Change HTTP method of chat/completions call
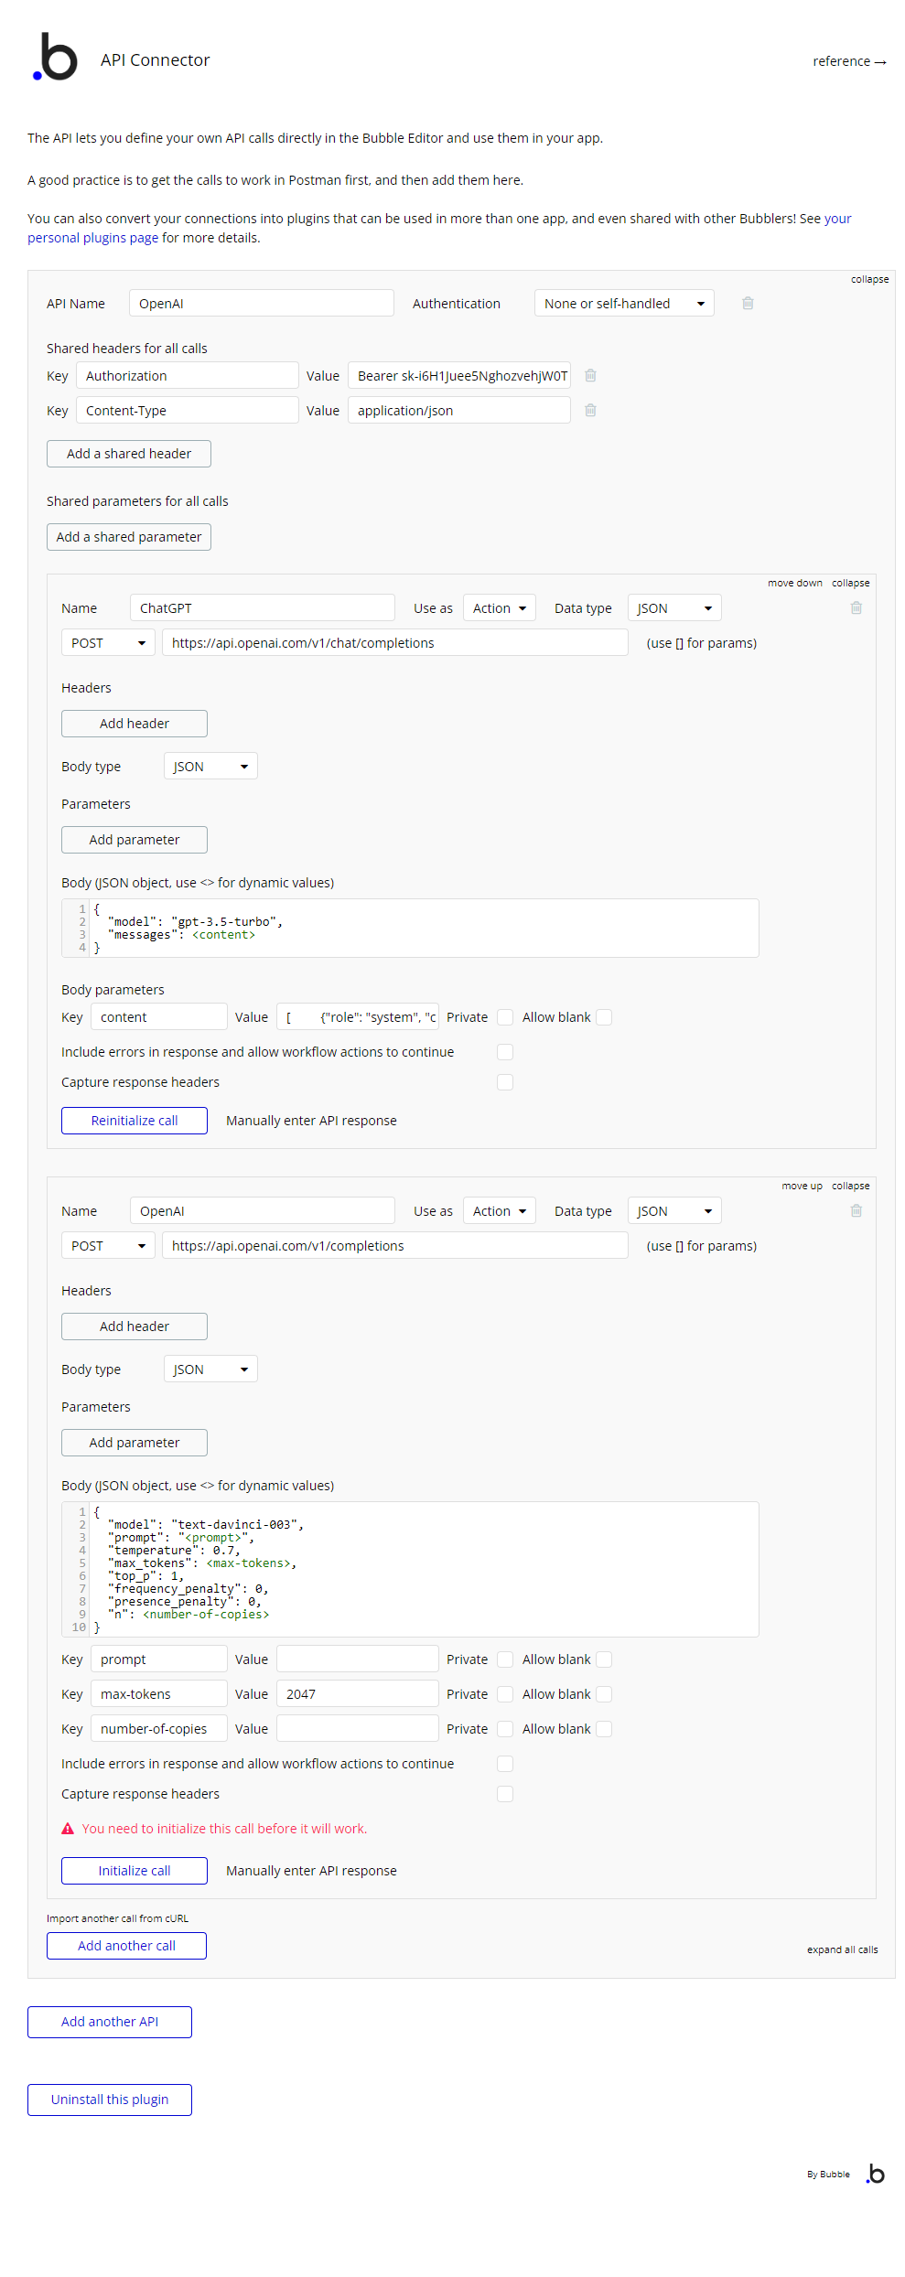 (x=108, y=643)
